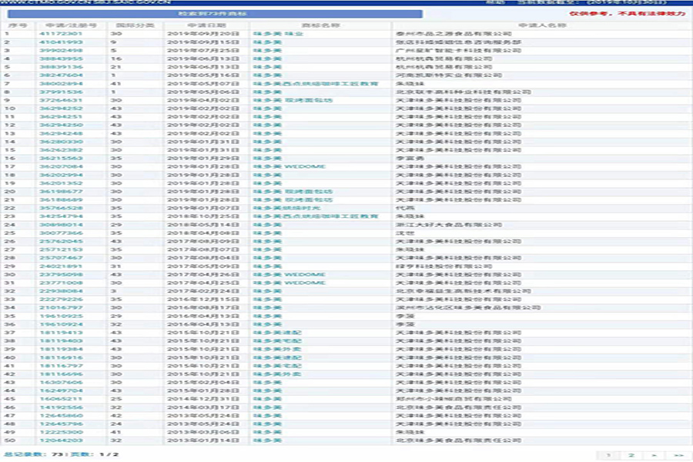This screenshot has height=462, width=693.
Task: Click the blue search results count banner
Action: [213, 13]
